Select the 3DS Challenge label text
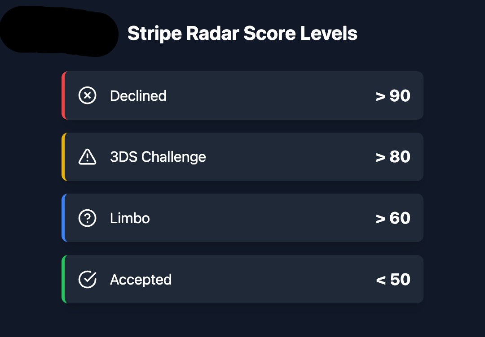This screenshot has height=337, width=485. [158, 157]
